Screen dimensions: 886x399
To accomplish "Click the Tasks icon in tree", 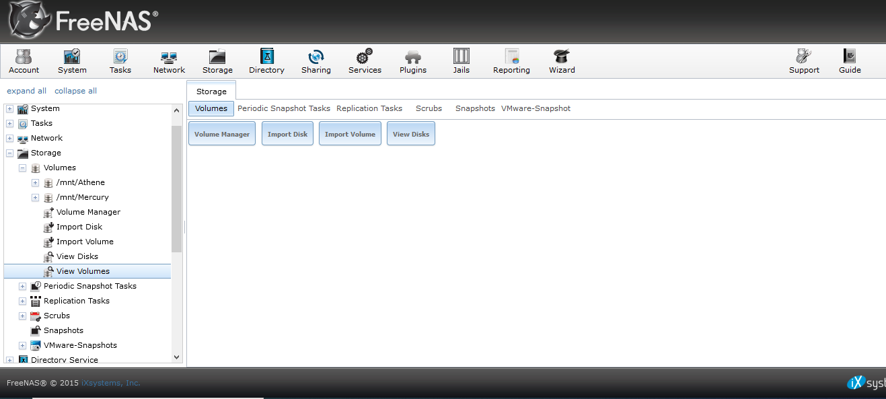I will (23, 124).
